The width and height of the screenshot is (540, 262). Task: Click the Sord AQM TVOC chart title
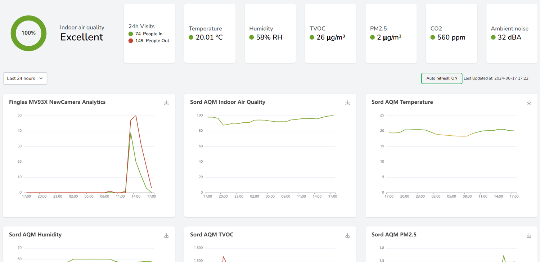212,235
